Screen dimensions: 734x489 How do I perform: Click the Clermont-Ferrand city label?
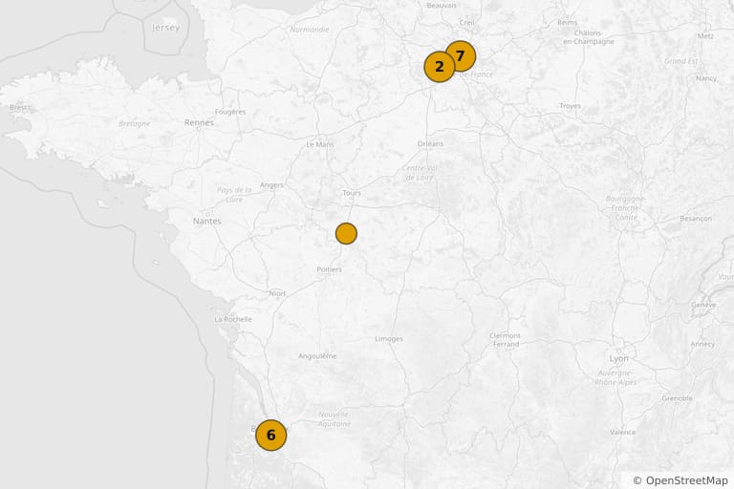point(505,340)
